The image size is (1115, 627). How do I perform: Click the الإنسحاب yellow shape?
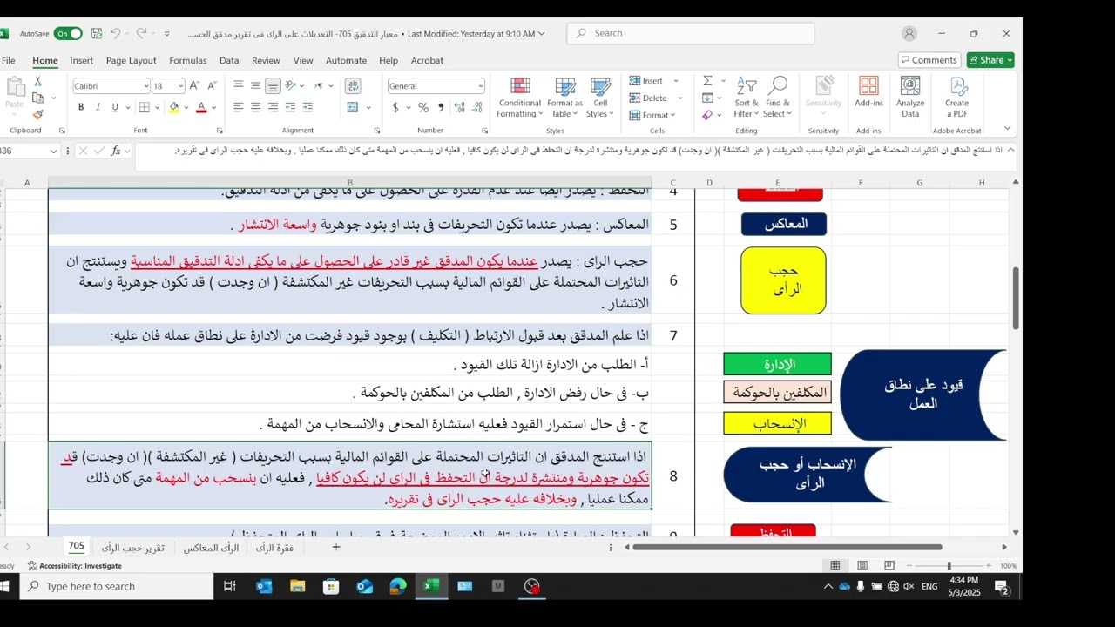tap(778, 423)
